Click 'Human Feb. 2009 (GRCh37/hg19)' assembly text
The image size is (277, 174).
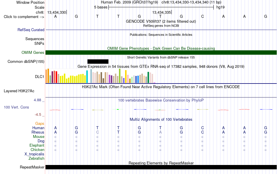(129, 2)
